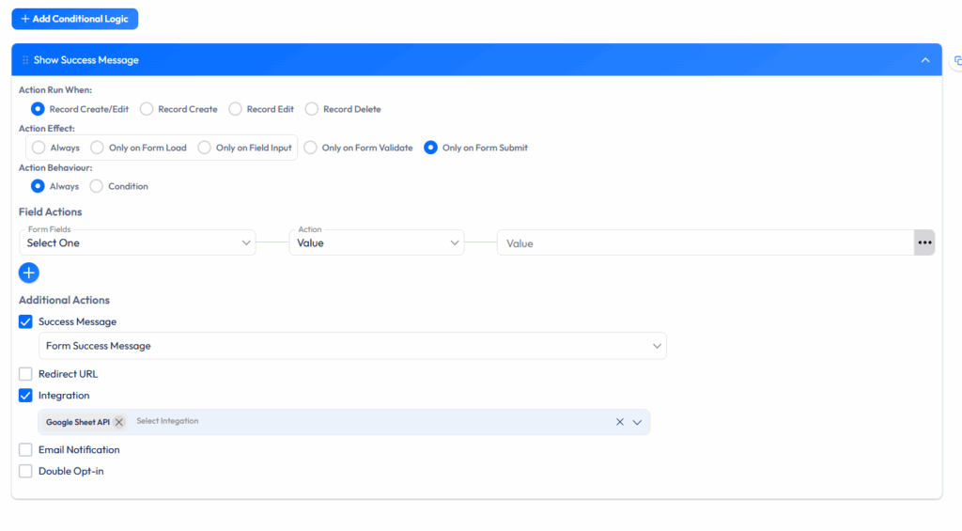Select the Record Create radio option

coord(147,109)
